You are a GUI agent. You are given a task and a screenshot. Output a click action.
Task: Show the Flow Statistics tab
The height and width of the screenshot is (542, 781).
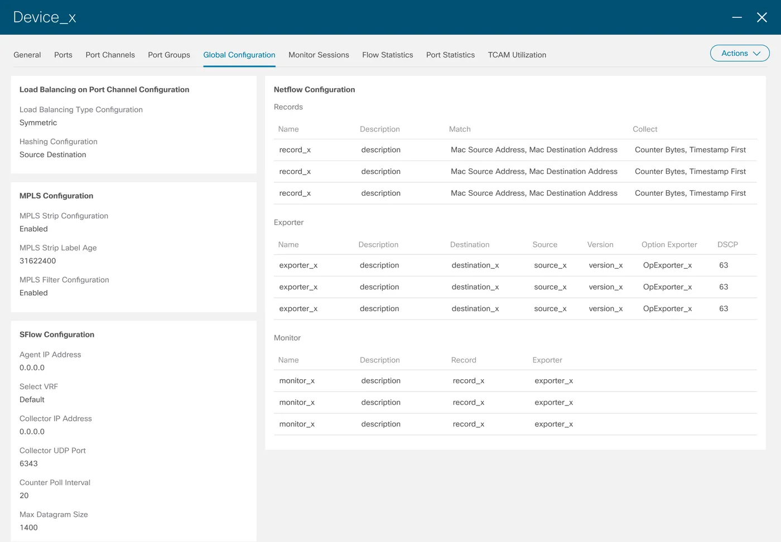pos(388,55)
